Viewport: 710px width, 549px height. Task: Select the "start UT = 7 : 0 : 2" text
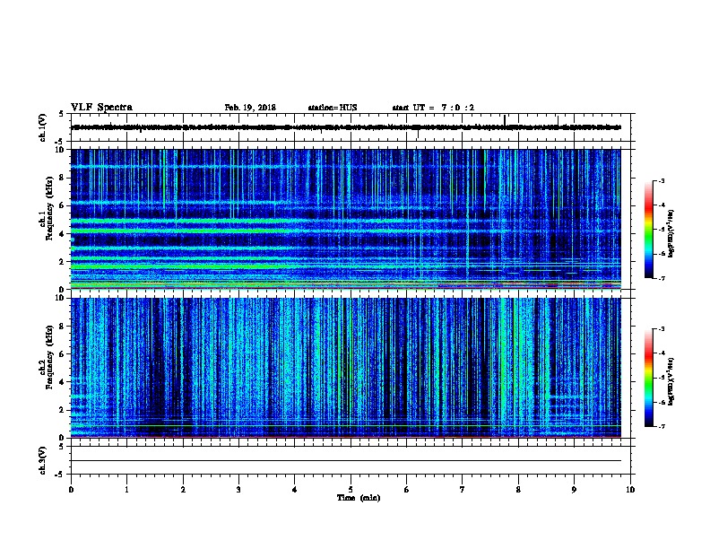tap(433, 108)
